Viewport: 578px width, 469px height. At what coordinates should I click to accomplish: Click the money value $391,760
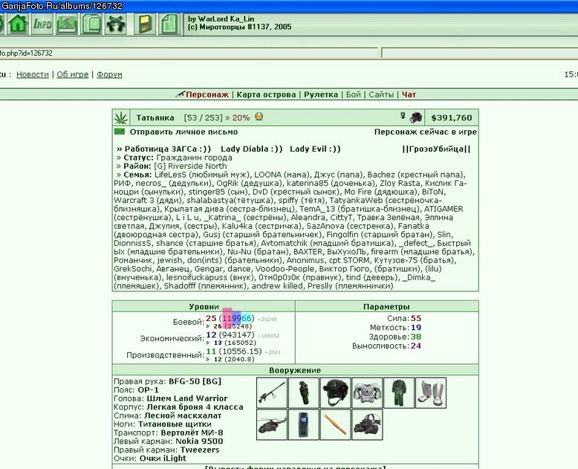coord(452,117)
